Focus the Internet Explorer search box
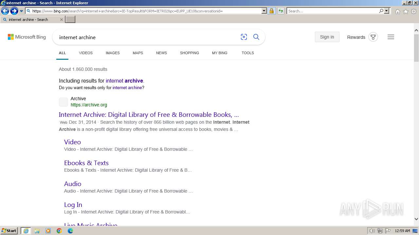The height and width of the screenshot is (235, 419). 333,11
